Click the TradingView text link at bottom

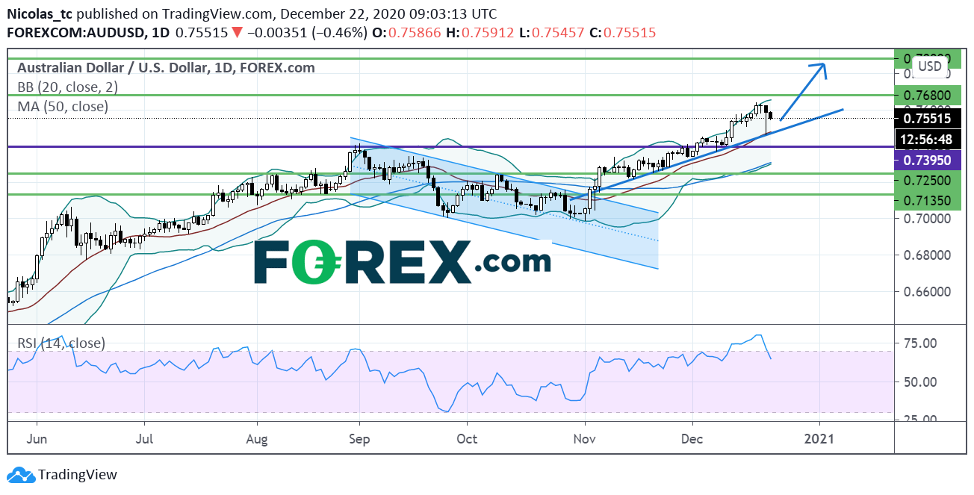coord(77,475)
